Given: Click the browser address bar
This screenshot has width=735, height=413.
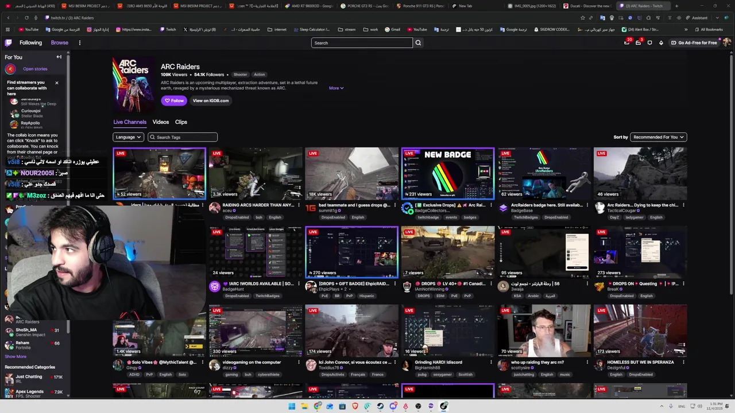Looking at the screenshot, I should click(310, 18).
